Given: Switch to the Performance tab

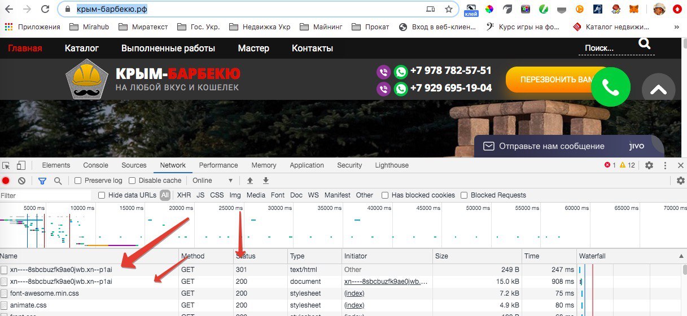Looking at the screenshot, I should pos(218,165).
